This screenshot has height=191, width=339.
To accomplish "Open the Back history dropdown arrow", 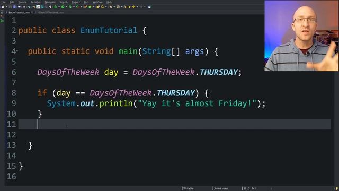I will (137, 7).
